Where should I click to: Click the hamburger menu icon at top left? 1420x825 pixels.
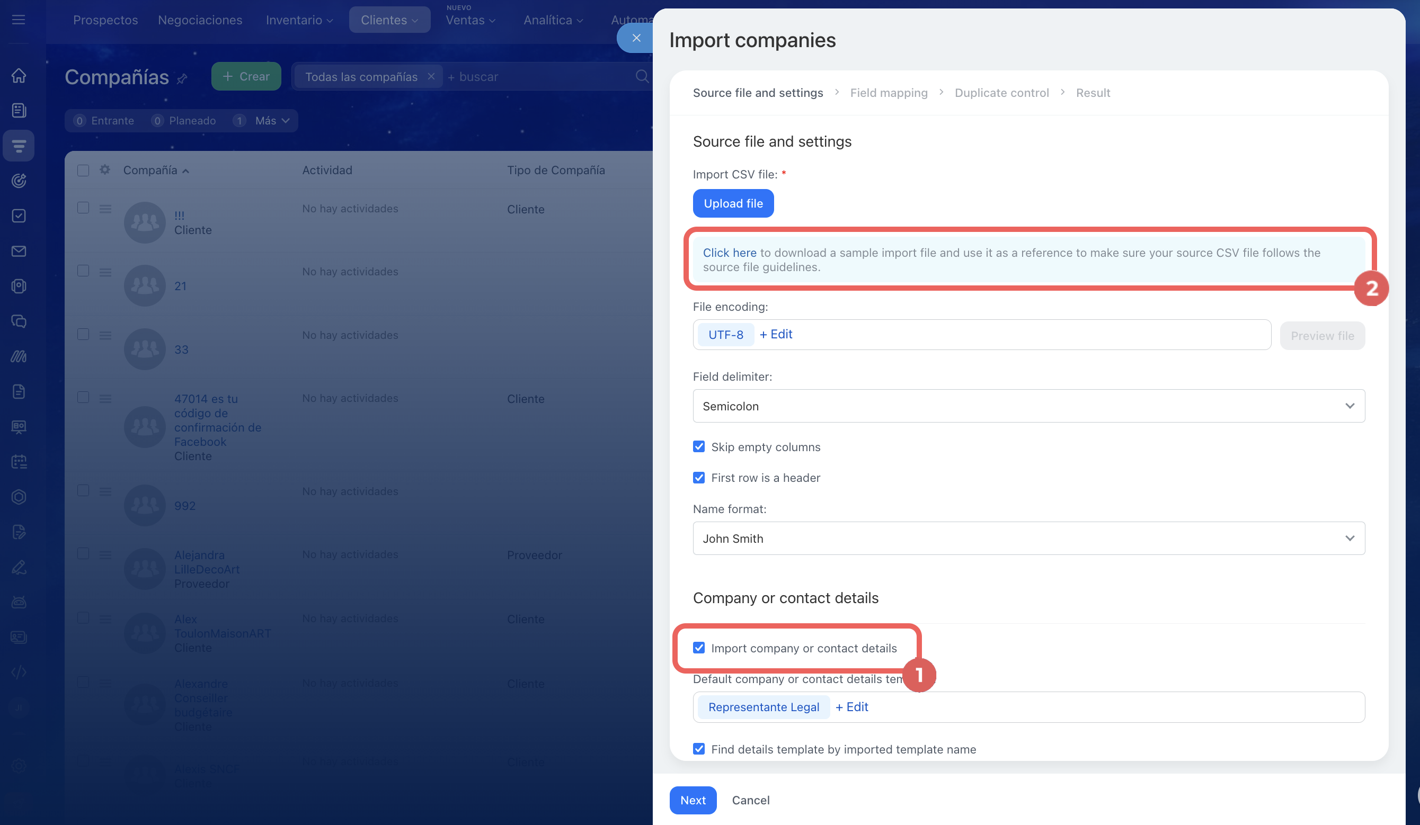coord(19,20)
